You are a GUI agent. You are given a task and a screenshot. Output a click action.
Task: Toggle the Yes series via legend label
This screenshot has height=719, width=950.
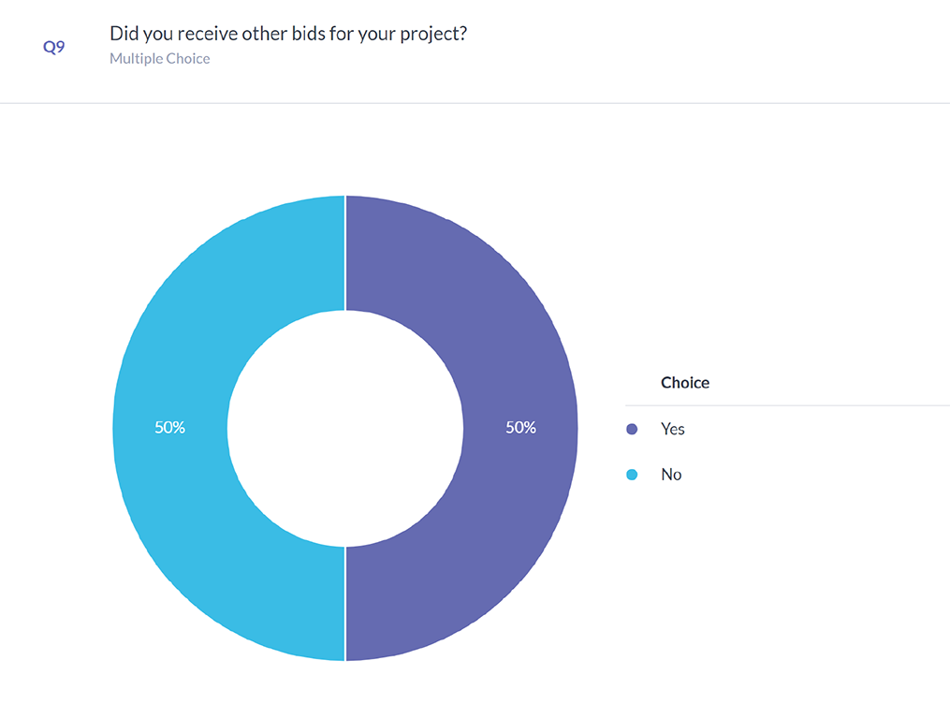(673, 429)
